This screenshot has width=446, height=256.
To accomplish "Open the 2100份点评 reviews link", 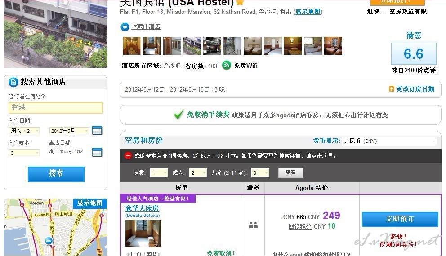I will pos(420,70).
